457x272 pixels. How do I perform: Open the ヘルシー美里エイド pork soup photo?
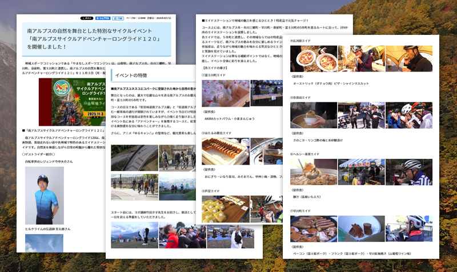pos(314,172)
